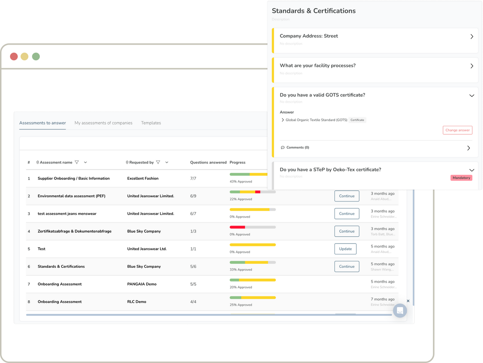Click the Certificate tag next to GOTS
This screenshot has height=363, width=483.
point(357,120)
